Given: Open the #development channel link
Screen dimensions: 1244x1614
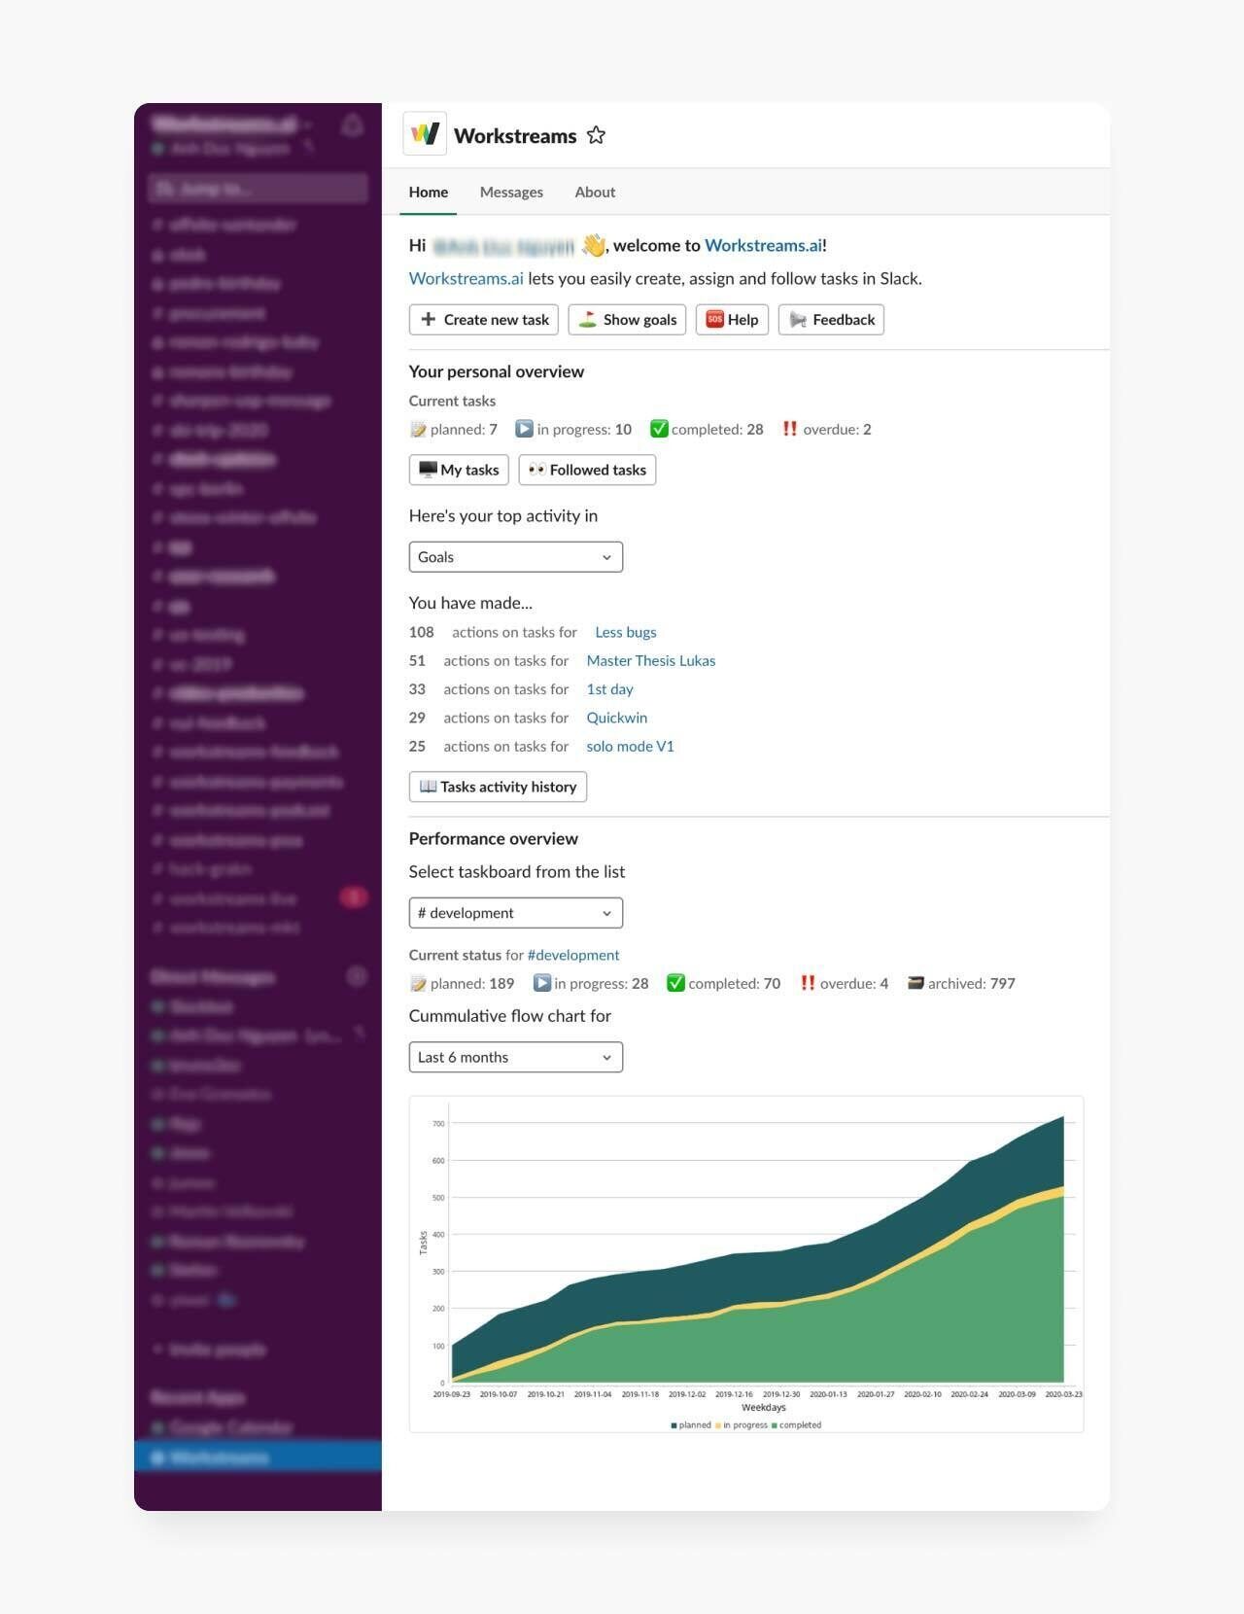Looking at the screenshot, I should [x=572, y=956].
